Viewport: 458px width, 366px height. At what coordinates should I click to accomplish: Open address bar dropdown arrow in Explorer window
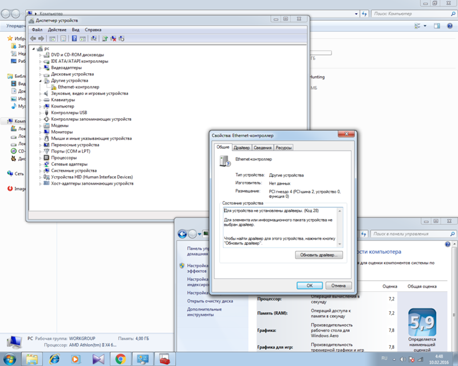coord(356,14)
